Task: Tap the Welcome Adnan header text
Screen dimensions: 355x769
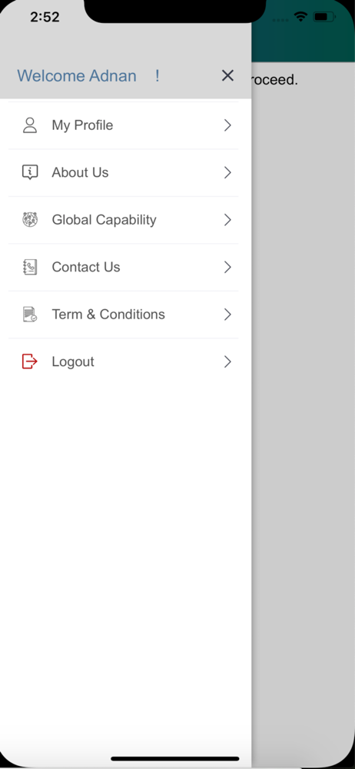Action: point(77,76)
